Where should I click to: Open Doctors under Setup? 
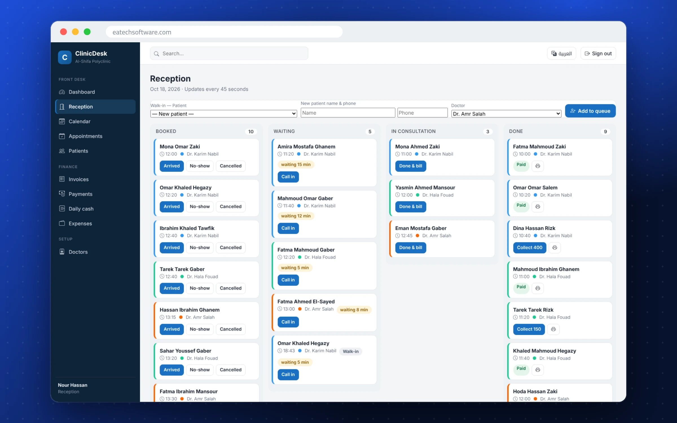tap(95, 252)
